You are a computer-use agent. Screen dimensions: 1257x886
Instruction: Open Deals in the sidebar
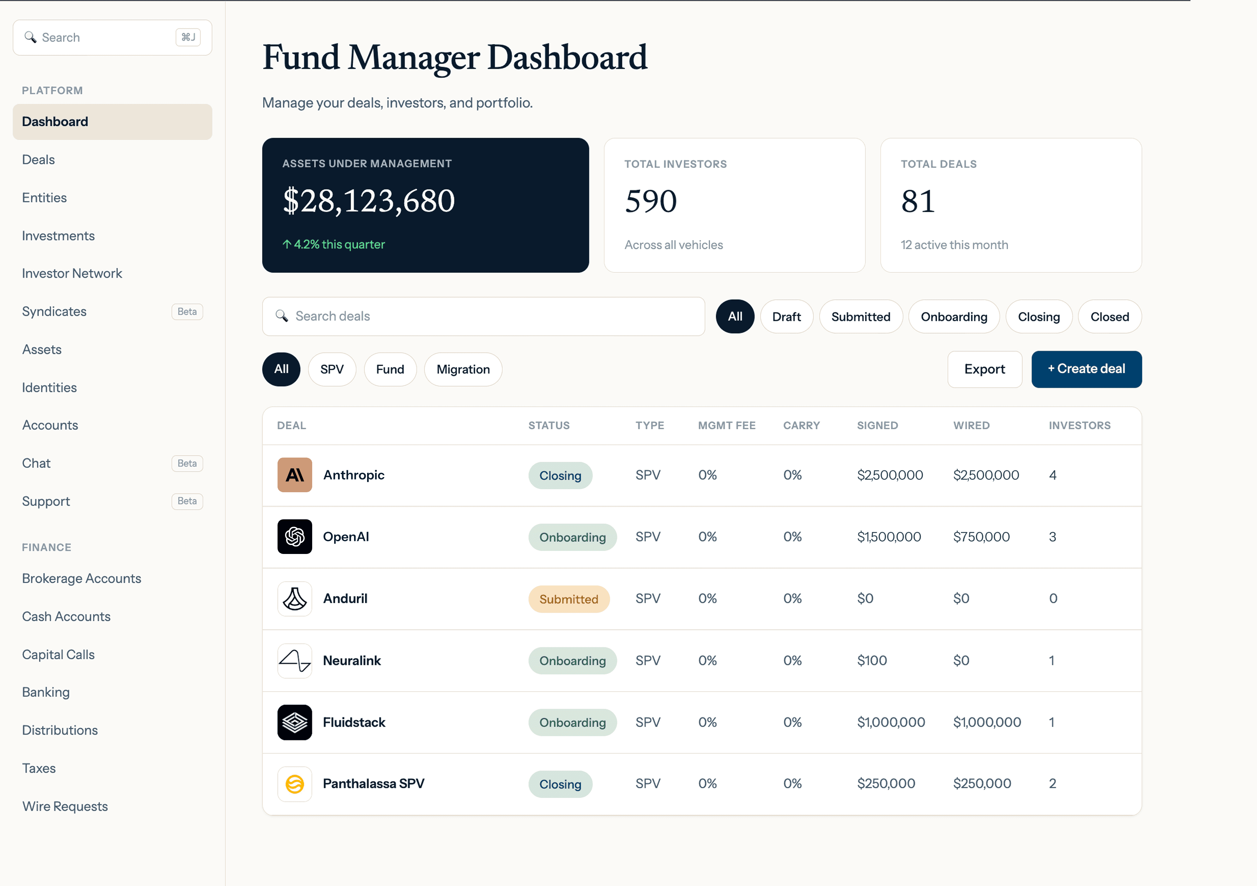pos(112,160)
